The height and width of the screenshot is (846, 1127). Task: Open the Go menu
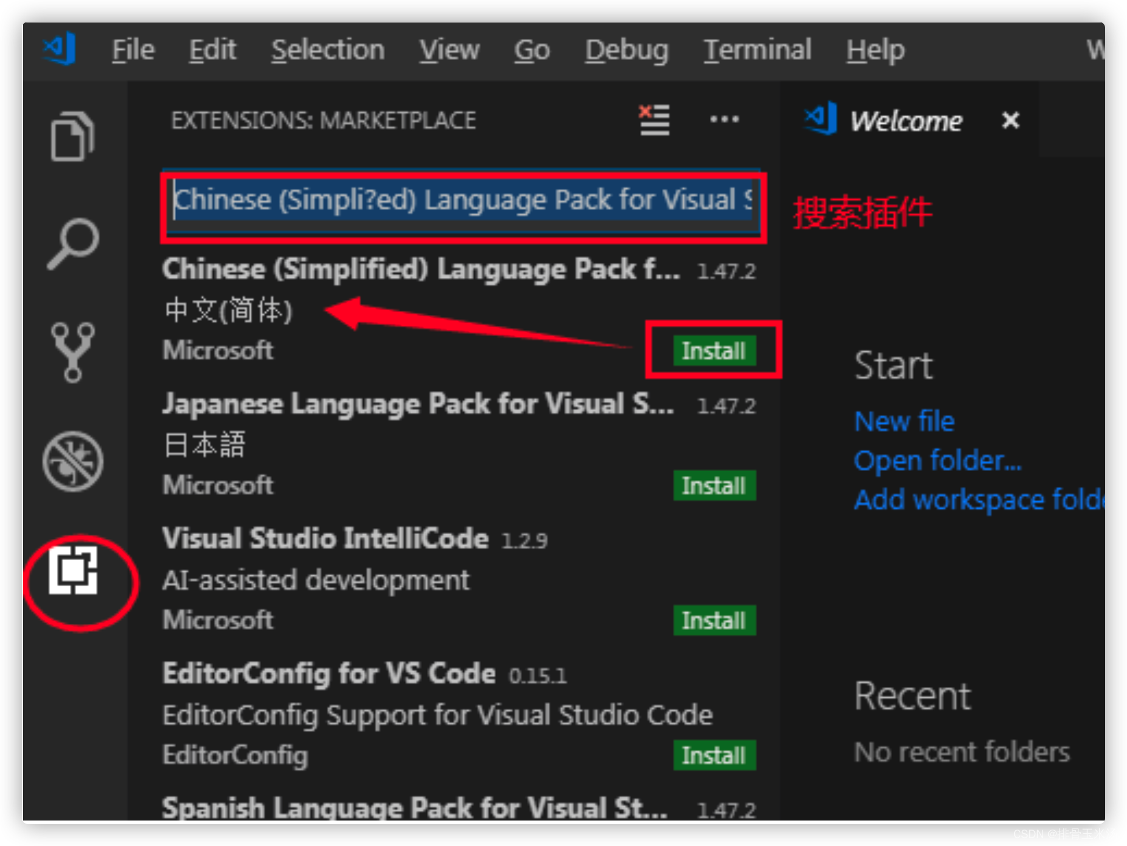coord(532,50)
